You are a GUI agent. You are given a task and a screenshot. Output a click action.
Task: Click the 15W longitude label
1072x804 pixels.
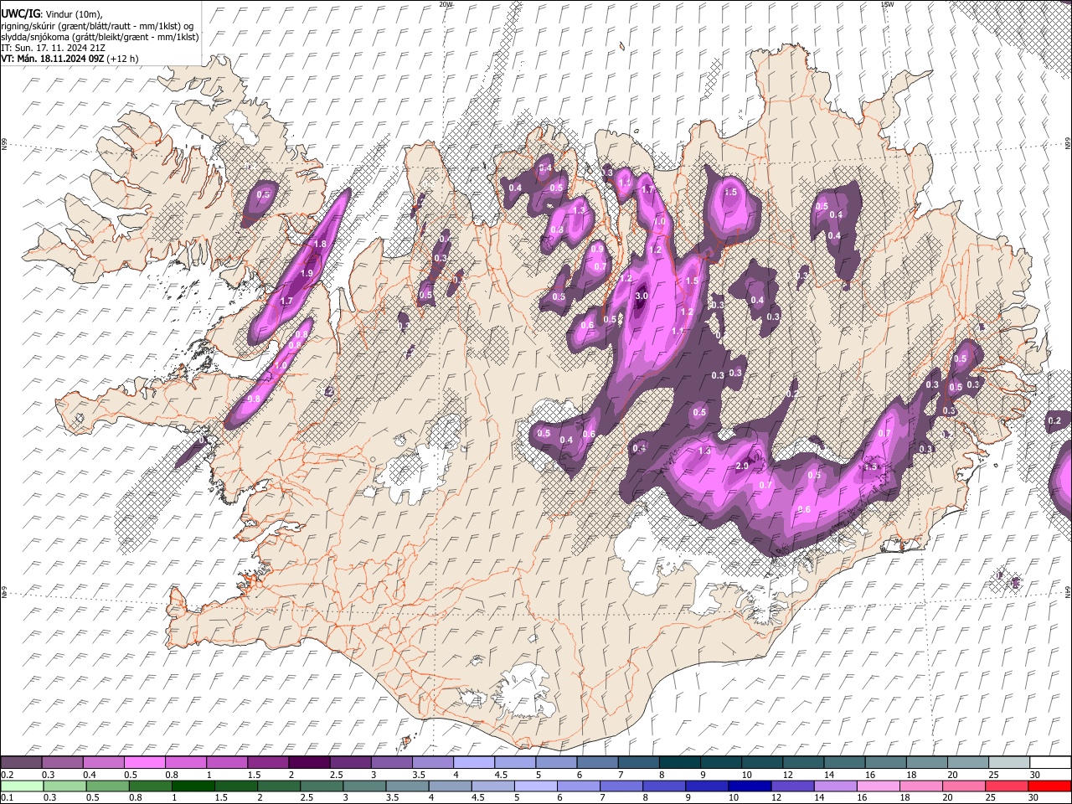(x=887, y=4)
